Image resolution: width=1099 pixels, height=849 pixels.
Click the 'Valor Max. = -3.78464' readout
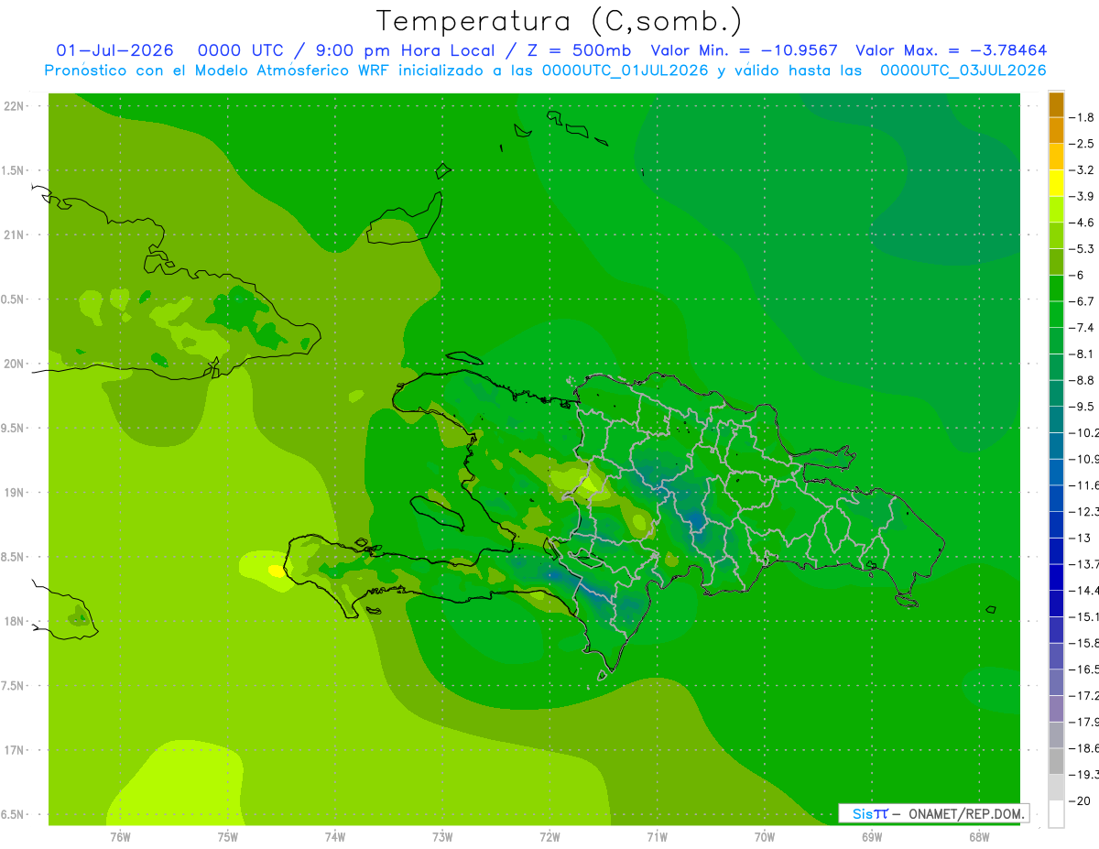point(951,50)
